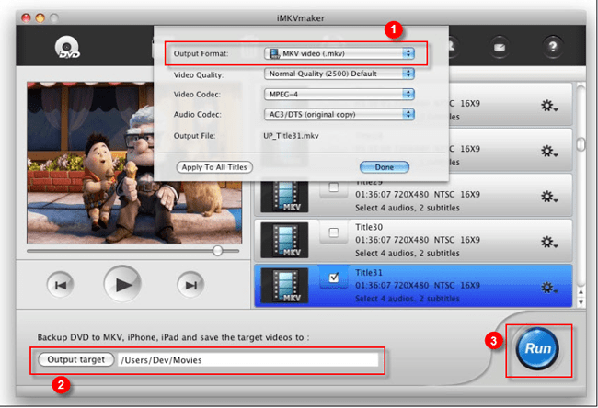Open the help question mark icon

[x=553, y=47]
